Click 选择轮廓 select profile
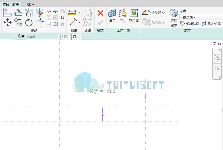This screenshot has height=150, width=223. coord(174,18)
